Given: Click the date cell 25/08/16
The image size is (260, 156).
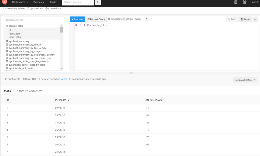Looking at the screenshot, I should 60,152.
